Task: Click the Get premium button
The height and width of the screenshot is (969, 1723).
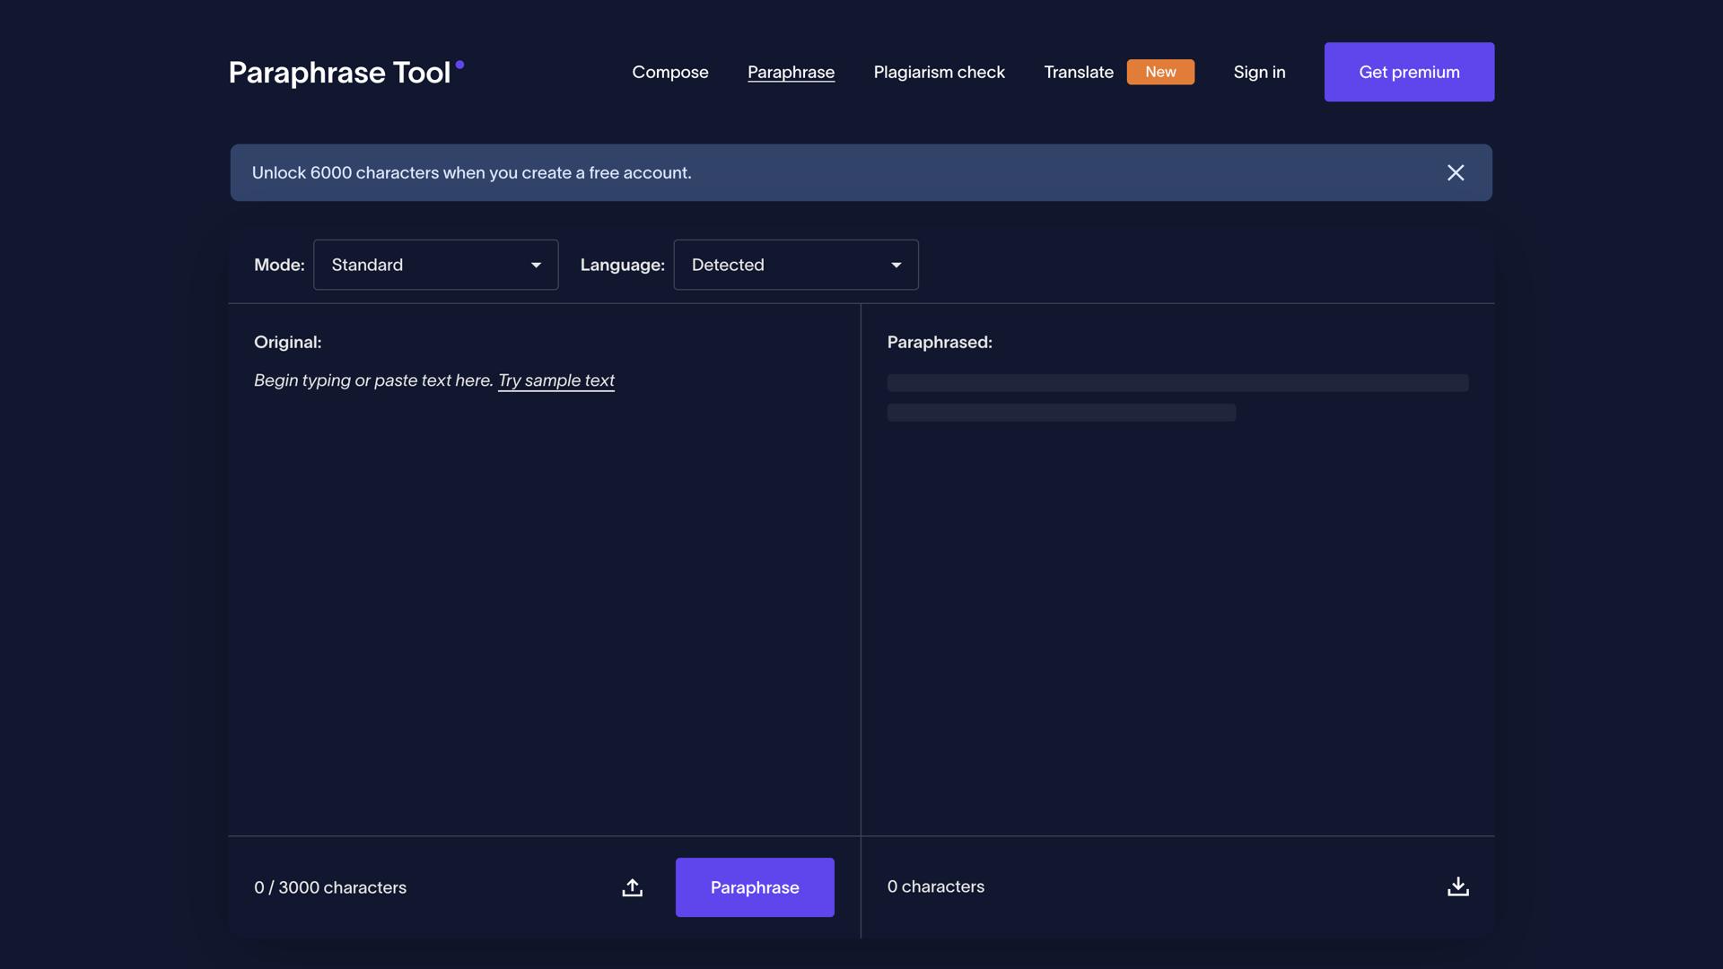Action: (1409, 72)
